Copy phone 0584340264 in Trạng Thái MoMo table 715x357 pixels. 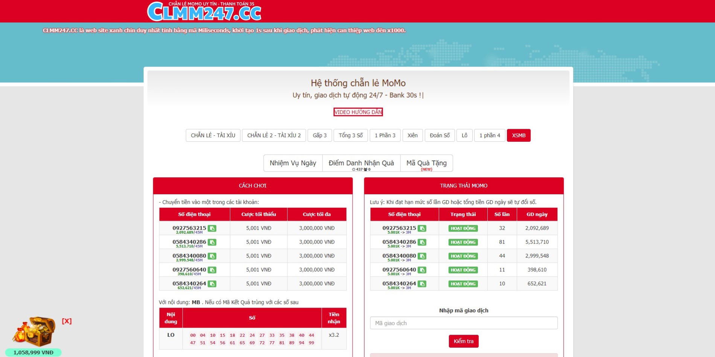[422, 284]
